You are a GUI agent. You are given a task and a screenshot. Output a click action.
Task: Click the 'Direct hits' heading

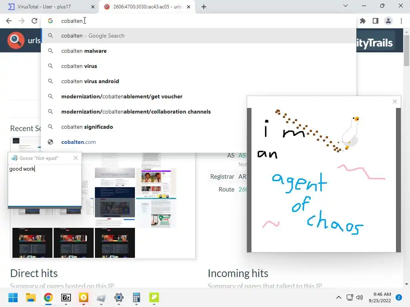click(34, 273)
